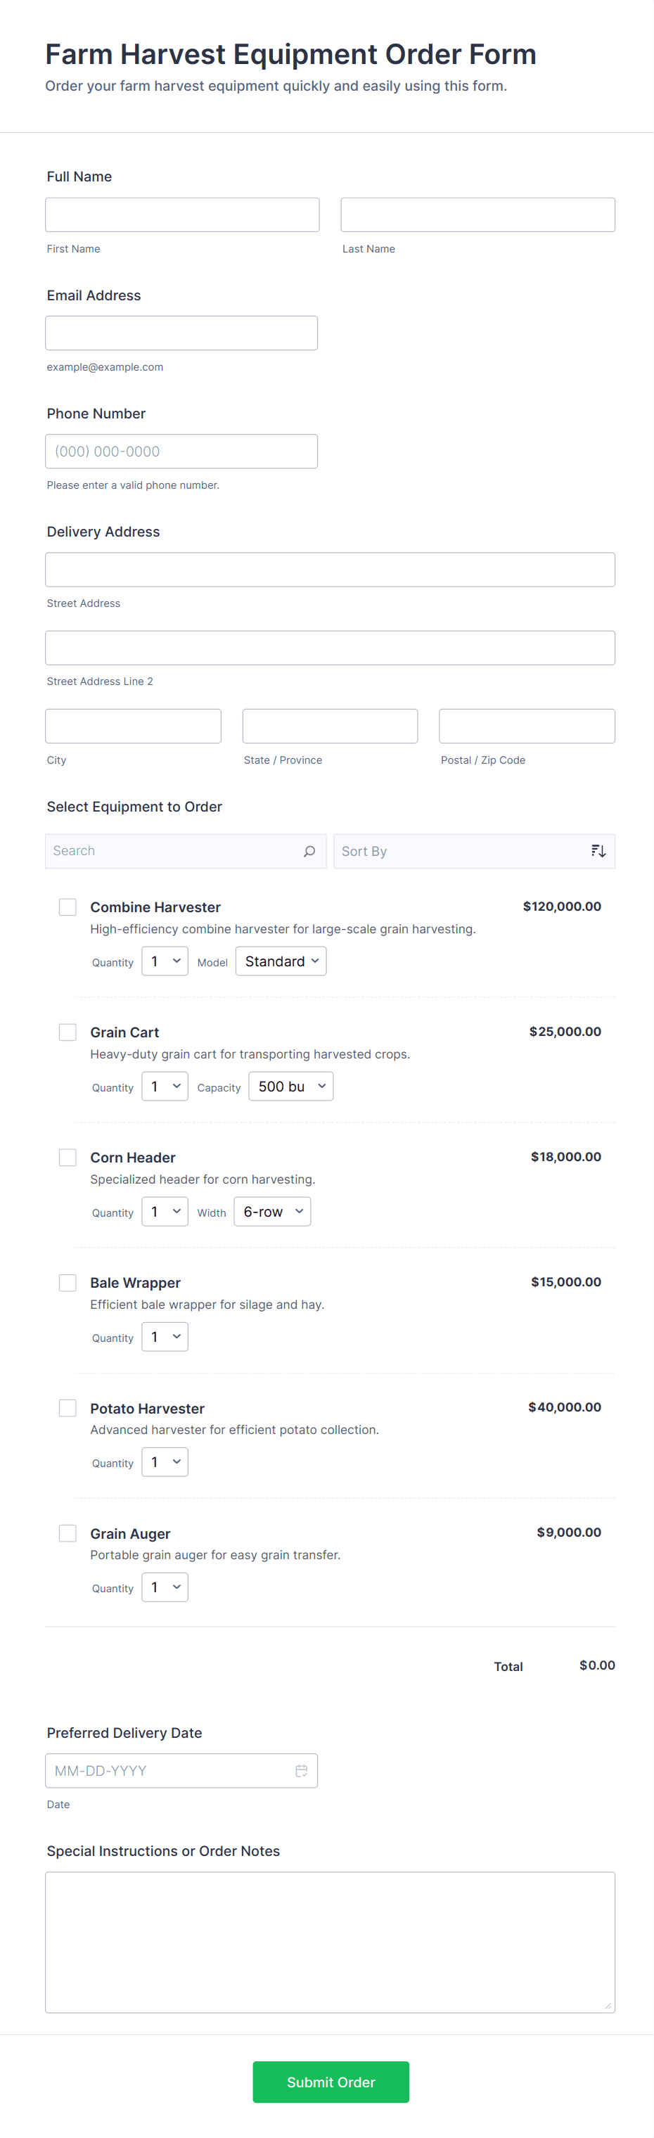Open the Bale Wrapper Quantity dropdown

[165, 1336]
